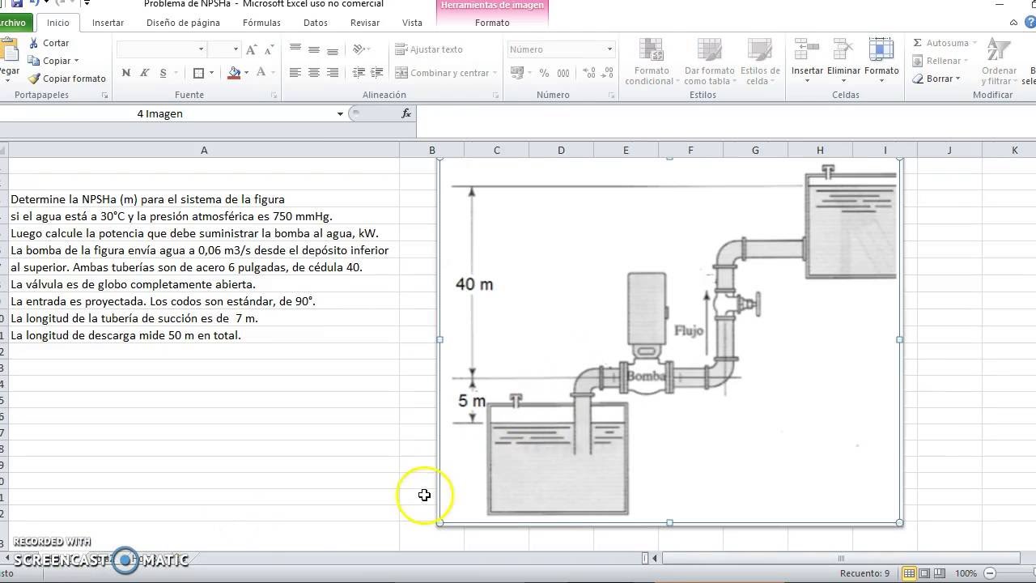The height and width of the screenshot is (583, 1036).
Task: Click the Cortar (cut) scissors icon
Action: click(34, 43)
